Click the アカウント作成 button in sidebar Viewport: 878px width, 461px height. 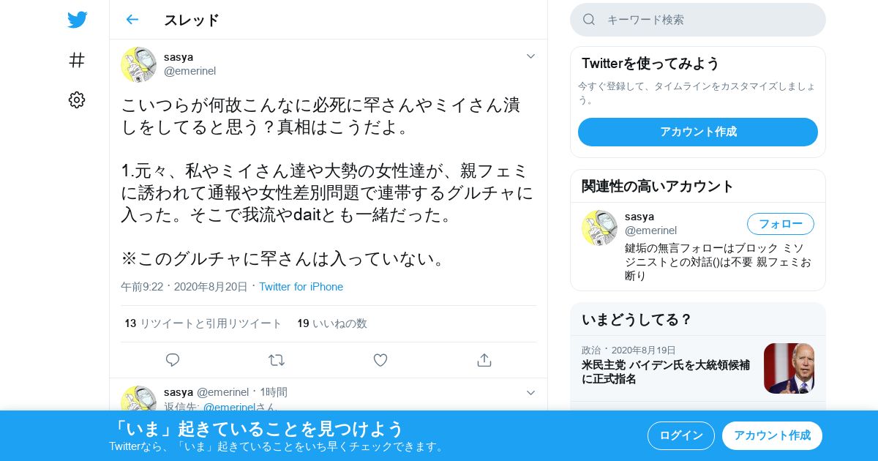[698, 132]
